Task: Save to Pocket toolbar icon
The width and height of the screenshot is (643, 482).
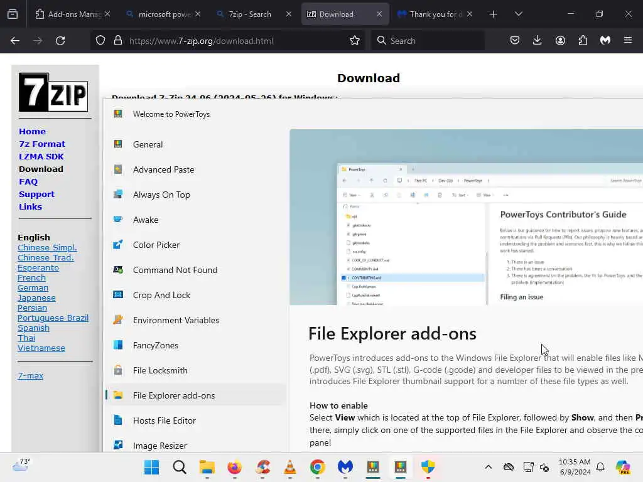Action: [515, 41]
